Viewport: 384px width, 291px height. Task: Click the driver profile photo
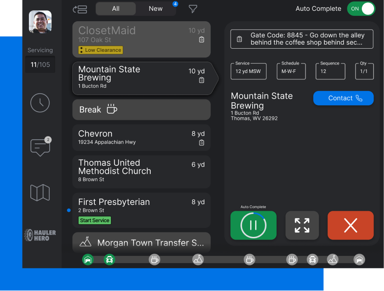click(x=40, y=22)
